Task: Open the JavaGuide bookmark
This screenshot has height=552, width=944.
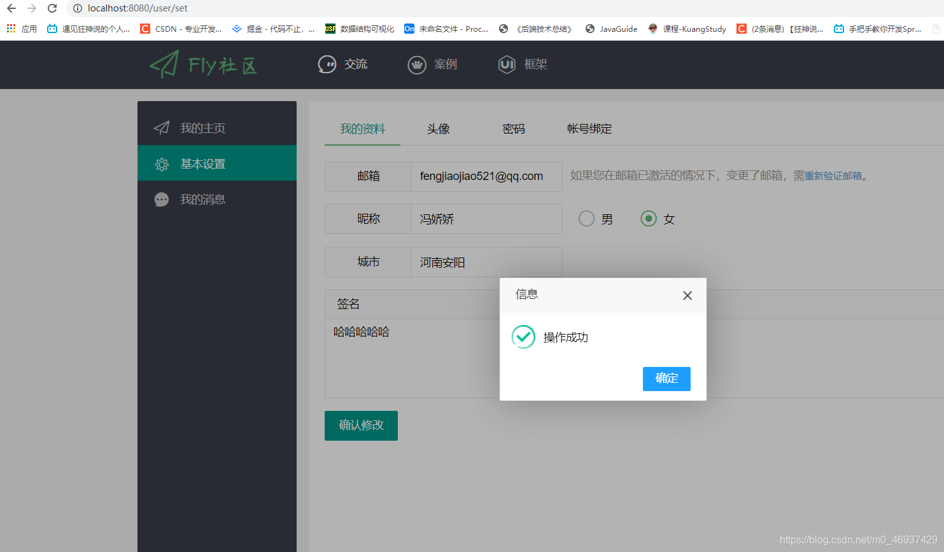Action: click(x=611, y=29)
